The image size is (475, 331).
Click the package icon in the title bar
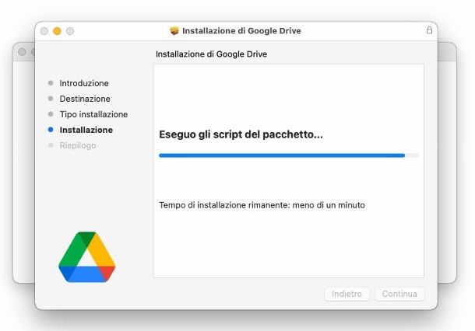pos(174,31)
